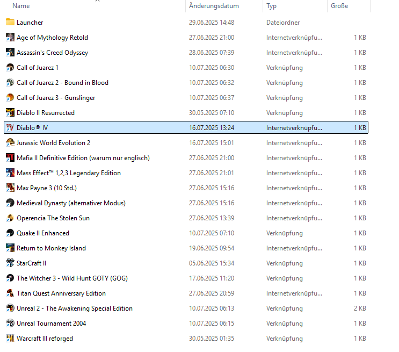Viewport: 399px width, 352px height.
Task: Click the Diablo II Resurrected icon
Action: pos(10,112)
